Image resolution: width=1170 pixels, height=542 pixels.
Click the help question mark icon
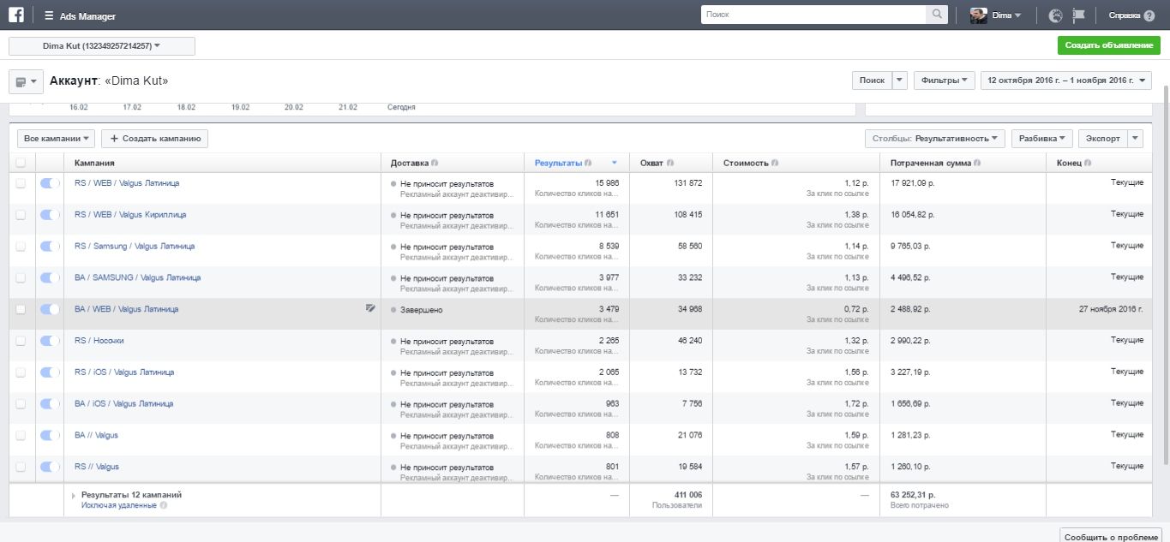pyautogui.click(x=1149, y=15)
